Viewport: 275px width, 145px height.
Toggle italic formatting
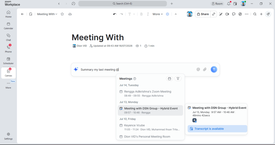148,14
